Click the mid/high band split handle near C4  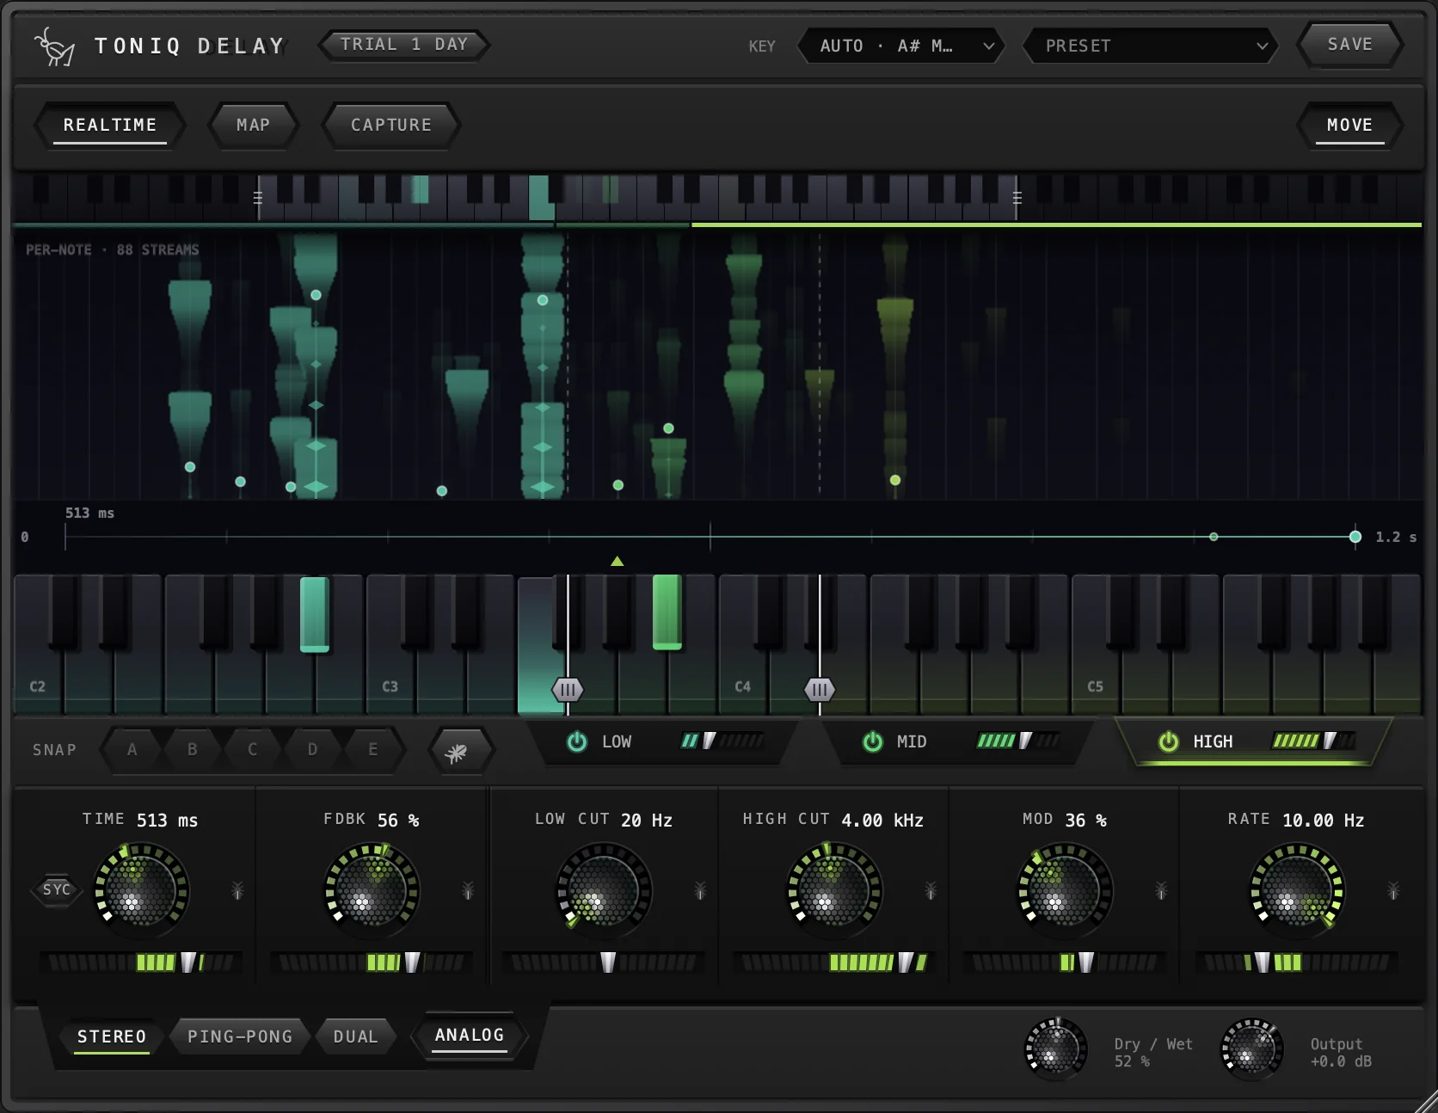(820, 689)
